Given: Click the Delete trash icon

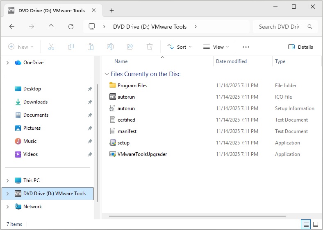Looking at the screenshot, I should point(150,47).
